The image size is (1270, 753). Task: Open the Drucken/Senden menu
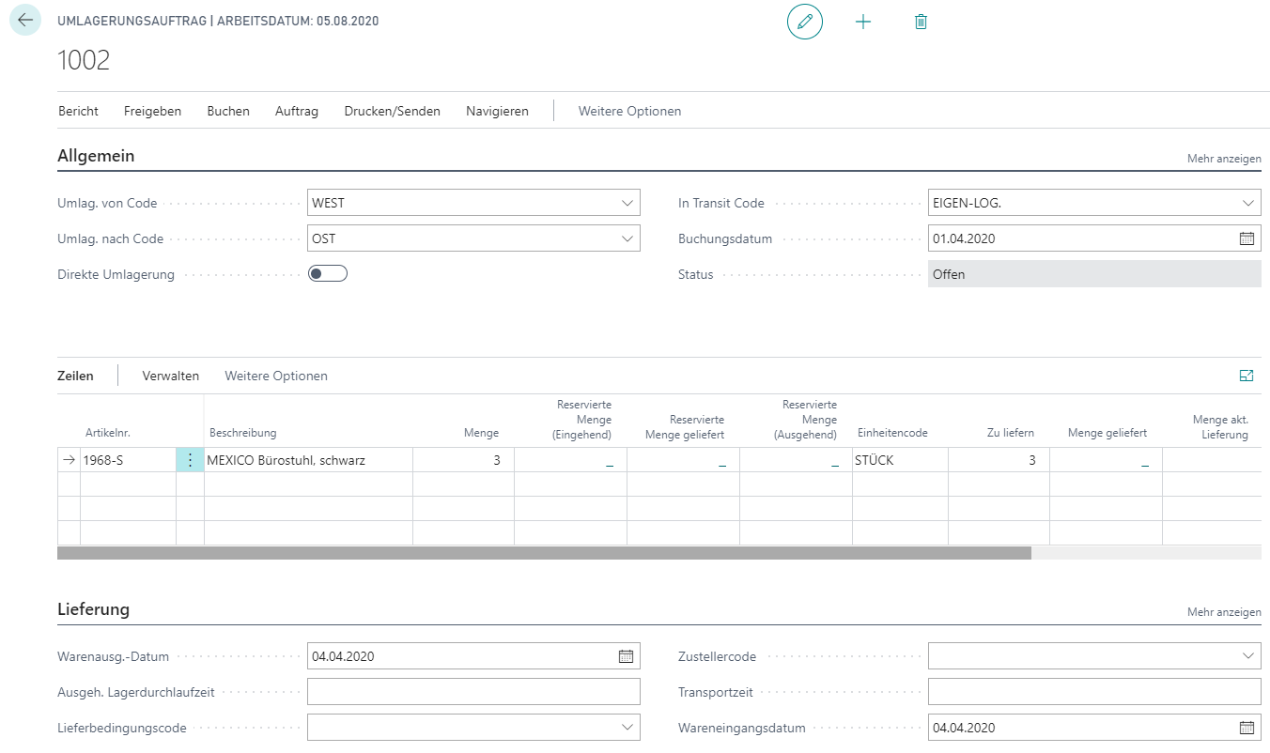tap(392, 111)
